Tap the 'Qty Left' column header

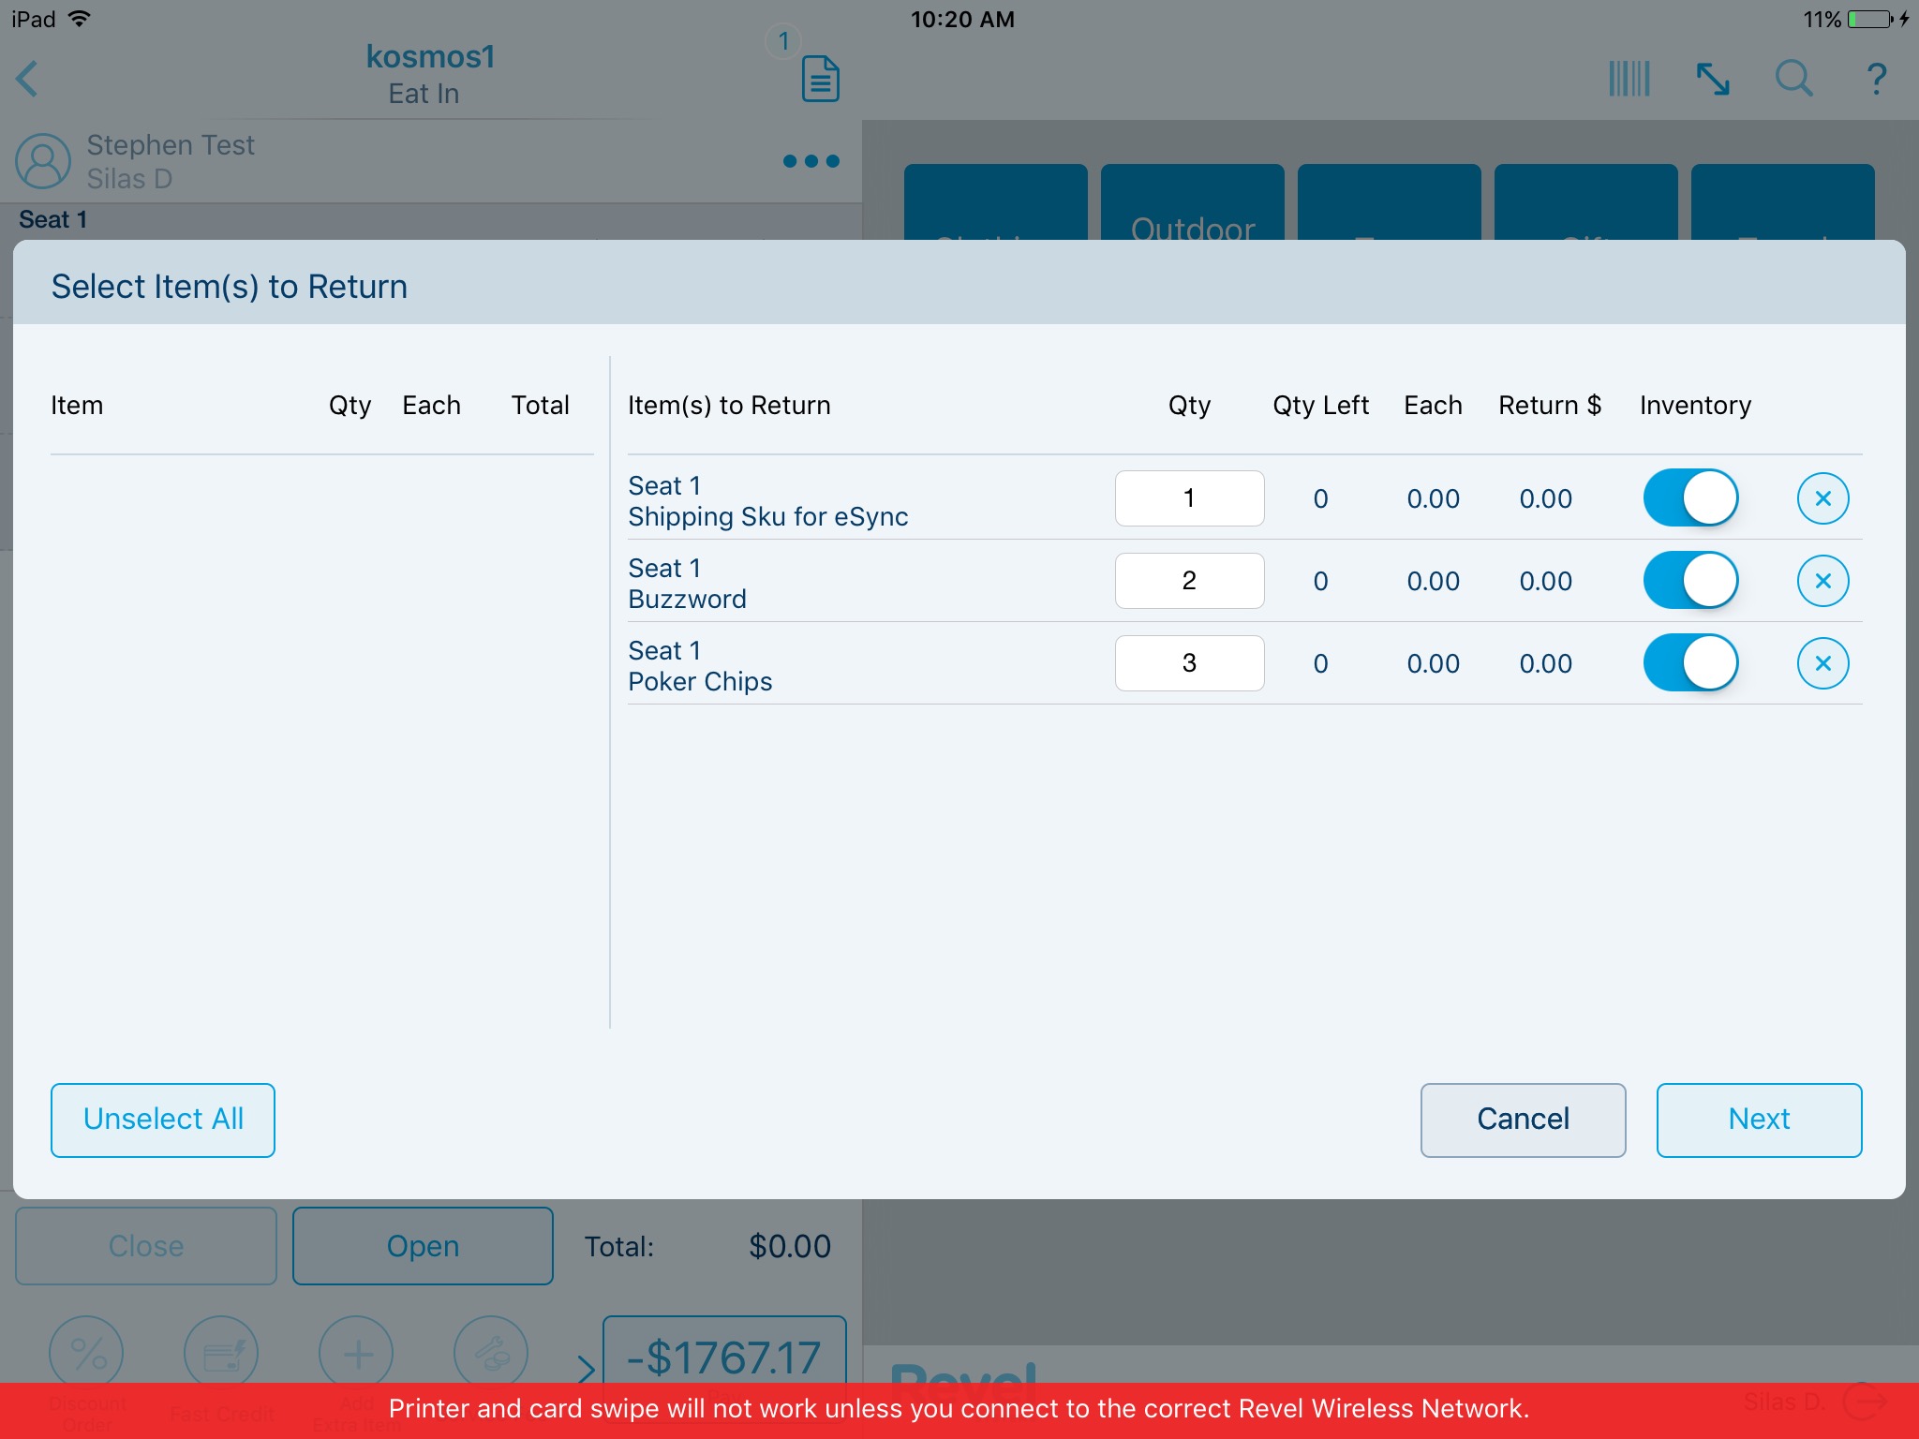(x=1320, y=405)
